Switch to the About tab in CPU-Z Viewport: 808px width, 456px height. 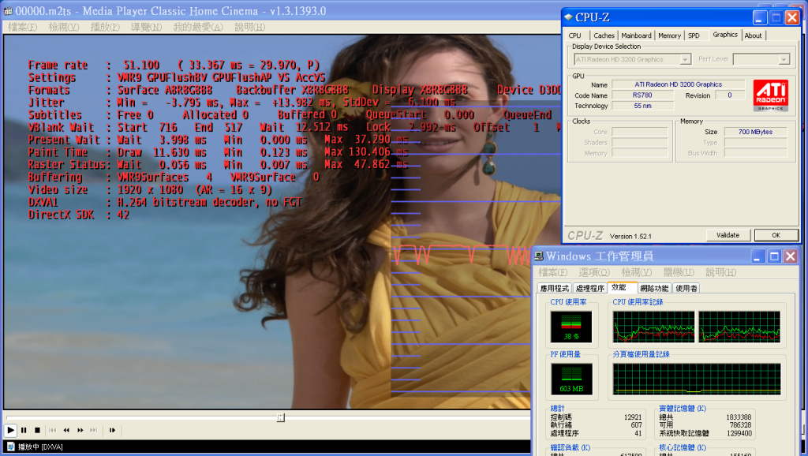tap(753, 36)
